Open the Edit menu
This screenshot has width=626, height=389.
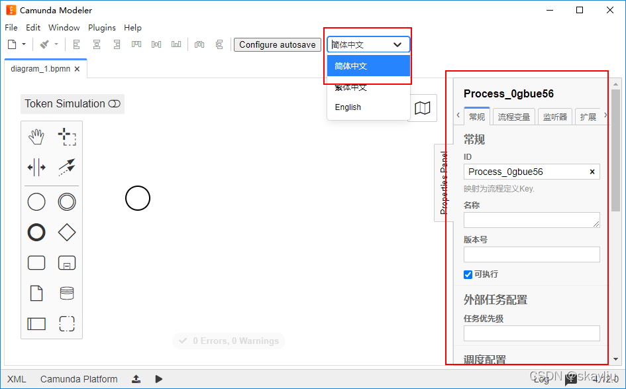click(x=33, y=28)
